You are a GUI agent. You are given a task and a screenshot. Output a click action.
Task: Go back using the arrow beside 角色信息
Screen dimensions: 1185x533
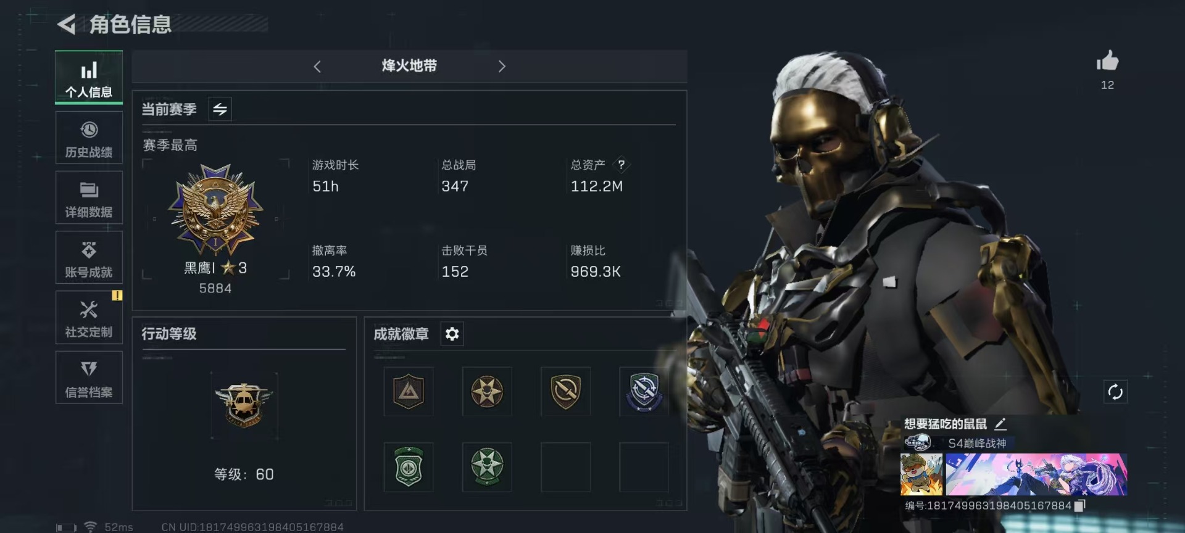tap(67, 25)
